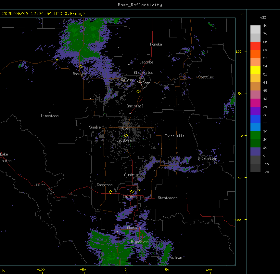The height and width of the screenshot is (274, 280).
Task: Click the light blue 30-33 dBZ swatch
Action: pos(255,127)
